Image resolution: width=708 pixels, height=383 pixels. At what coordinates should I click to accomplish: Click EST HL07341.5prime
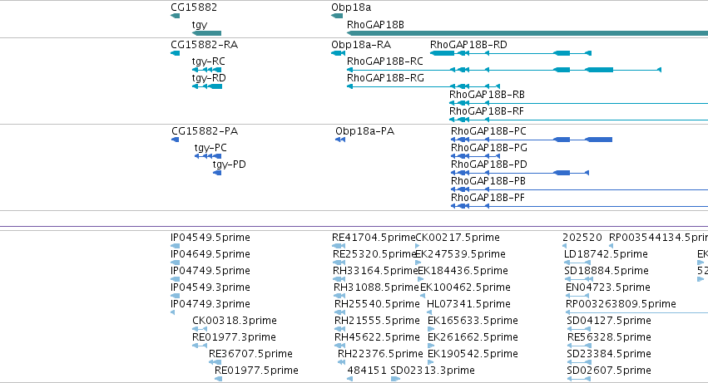[x=468, y=305]
